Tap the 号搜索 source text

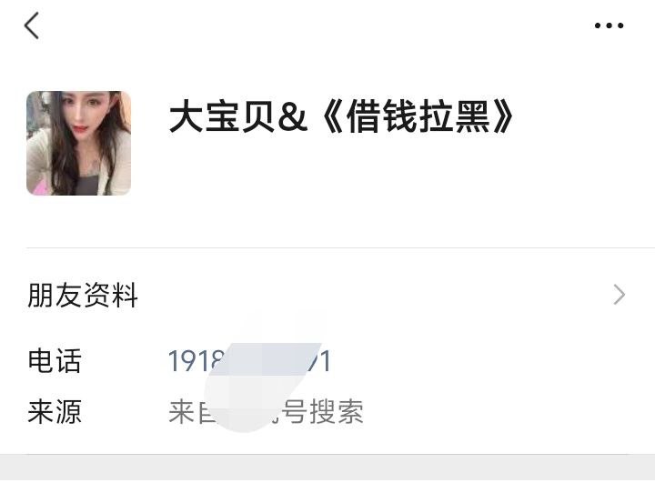322,411
